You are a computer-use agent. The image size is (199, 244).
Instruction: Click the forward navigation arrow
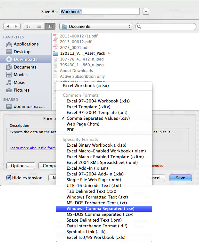click(x=16, y=27)
